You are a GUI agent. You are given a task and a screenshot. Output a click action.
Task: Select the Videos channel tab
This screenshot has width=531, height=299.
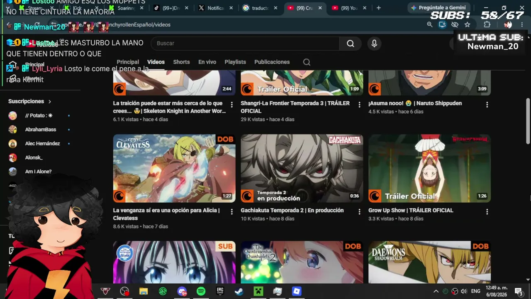click(156, 62)
